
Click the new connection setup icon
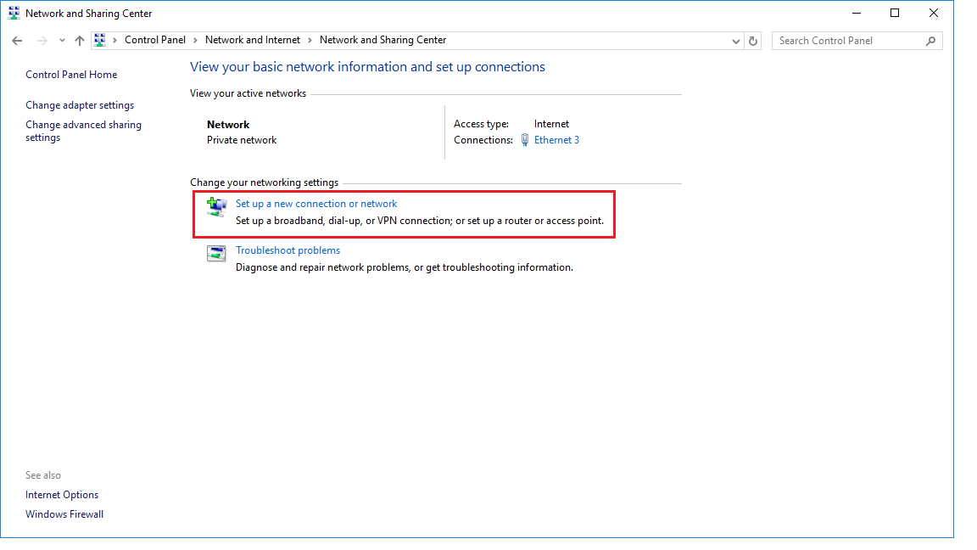[x=216, y=207]
